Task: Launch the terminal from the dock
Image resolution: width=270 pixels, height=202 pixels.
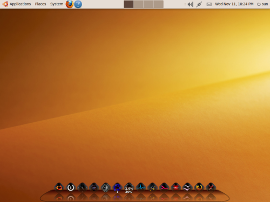Action: pyautogui.click(x=164, y=187)
